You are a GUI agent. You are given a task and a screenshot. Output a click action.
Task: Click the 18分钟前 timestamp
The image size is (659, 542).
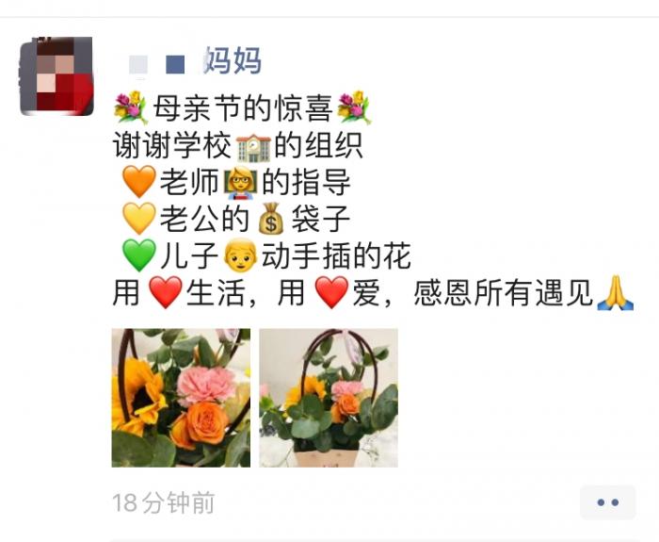pos(164,502)
